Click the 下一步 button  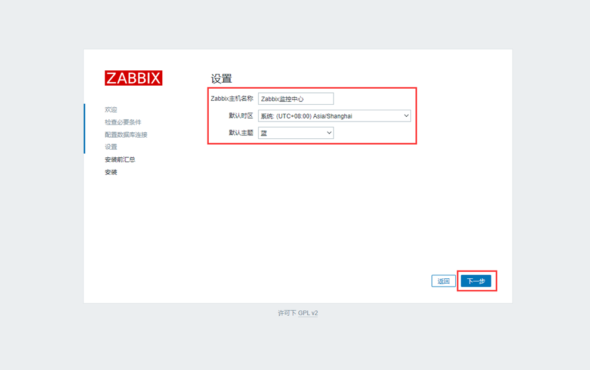tap(476, 281)
